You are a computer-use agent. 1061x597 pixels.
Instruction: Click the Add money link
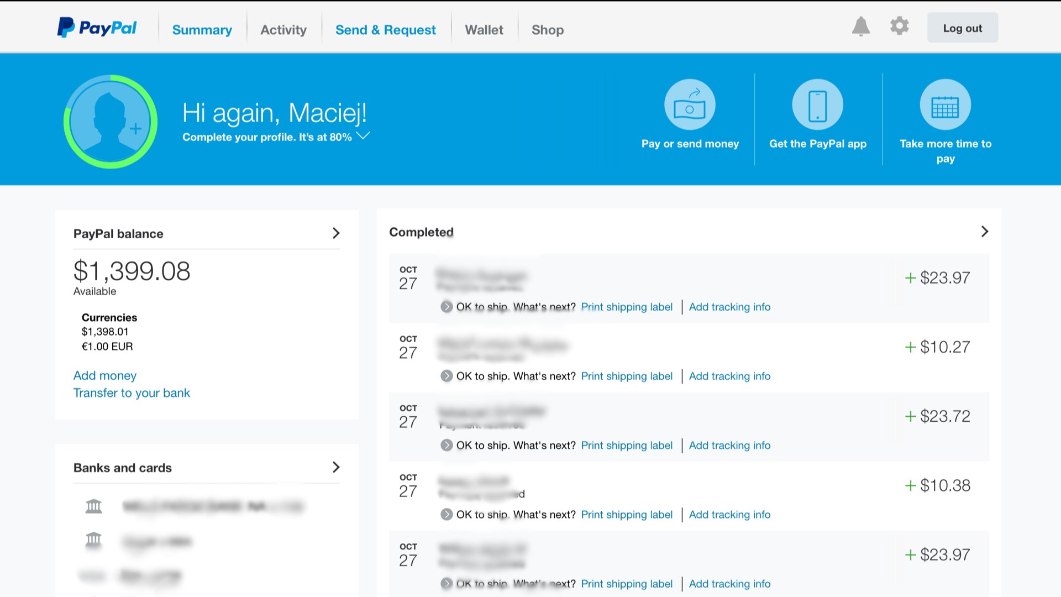pyautogui.click(x=105, y=376)
